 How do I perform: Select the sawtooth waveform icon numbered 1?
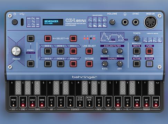pos(90,20)
